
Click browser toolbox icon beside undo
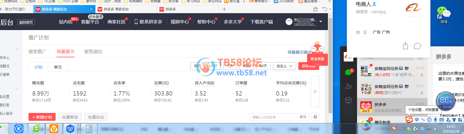pos(315,9)
